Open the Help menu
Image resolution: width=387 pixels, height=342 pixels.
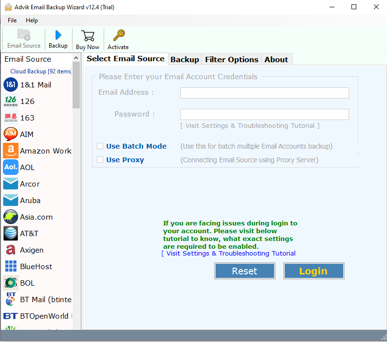pos(32,20)
